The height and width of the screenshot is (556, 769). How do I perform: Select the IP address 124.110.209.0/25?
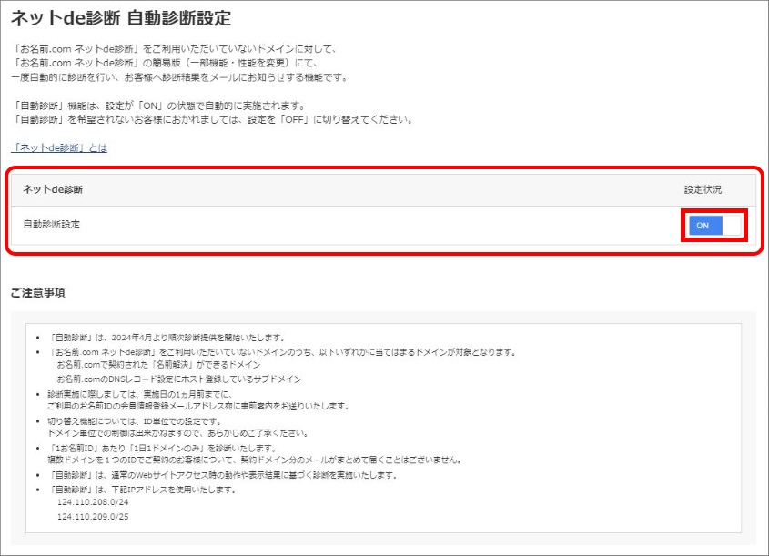[93, 516]
